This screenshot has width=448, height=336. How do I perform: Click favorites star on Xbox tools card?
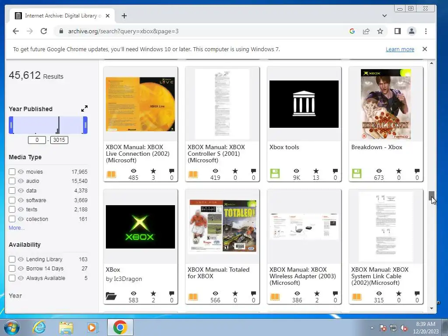tap(316, 171)
